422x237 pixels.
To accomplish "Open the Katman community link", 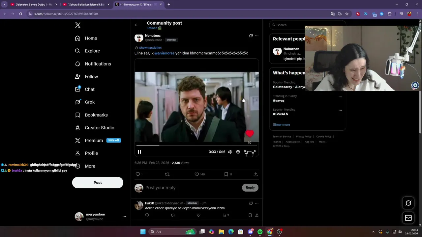I will coord(154,28).
